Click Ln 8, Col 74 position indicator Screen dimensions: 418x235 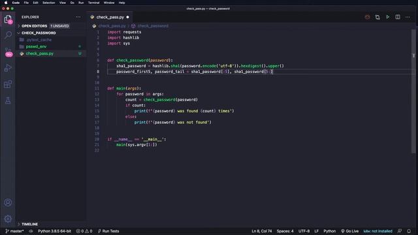click(x=261, y=231)
